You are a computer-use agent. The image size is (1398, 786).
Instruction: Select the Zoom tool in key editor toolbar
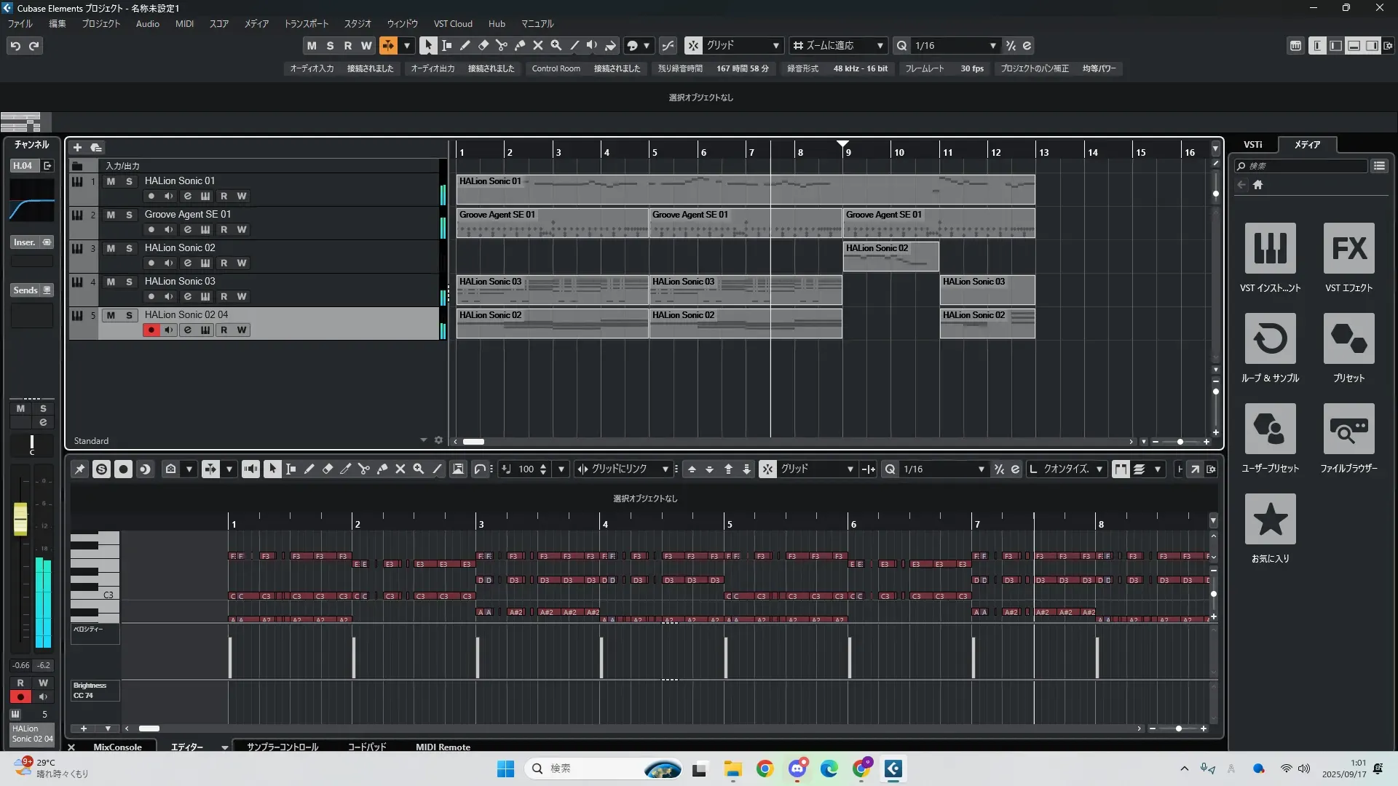[x=419, y=469]
